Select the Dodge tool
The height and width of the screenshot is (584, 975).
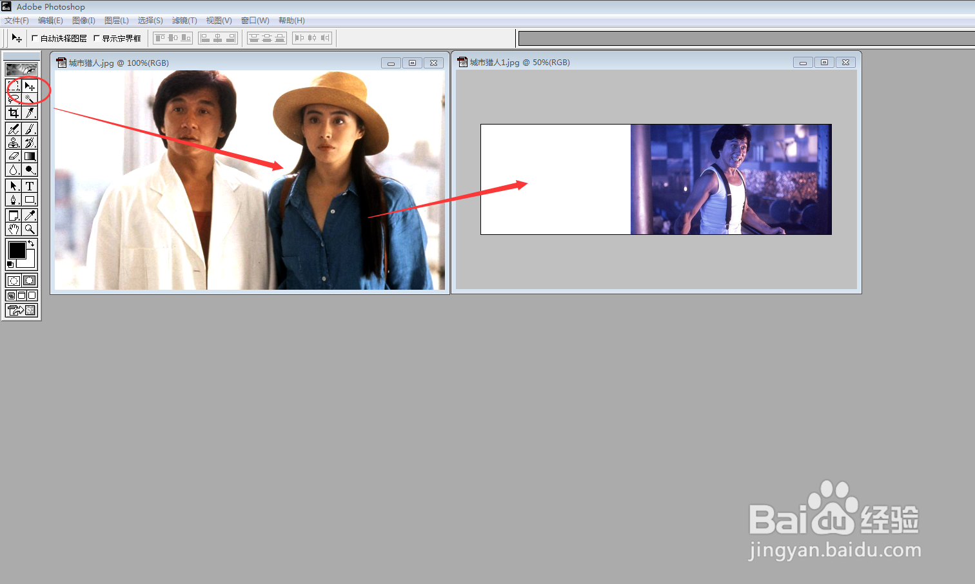point(30,170)
